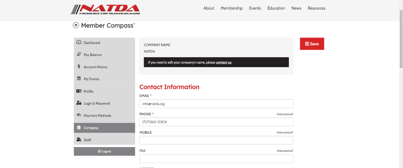Viewport: 403px width, 168px height.
Task: Click the Payment Methods card icon
Action: 79,115
